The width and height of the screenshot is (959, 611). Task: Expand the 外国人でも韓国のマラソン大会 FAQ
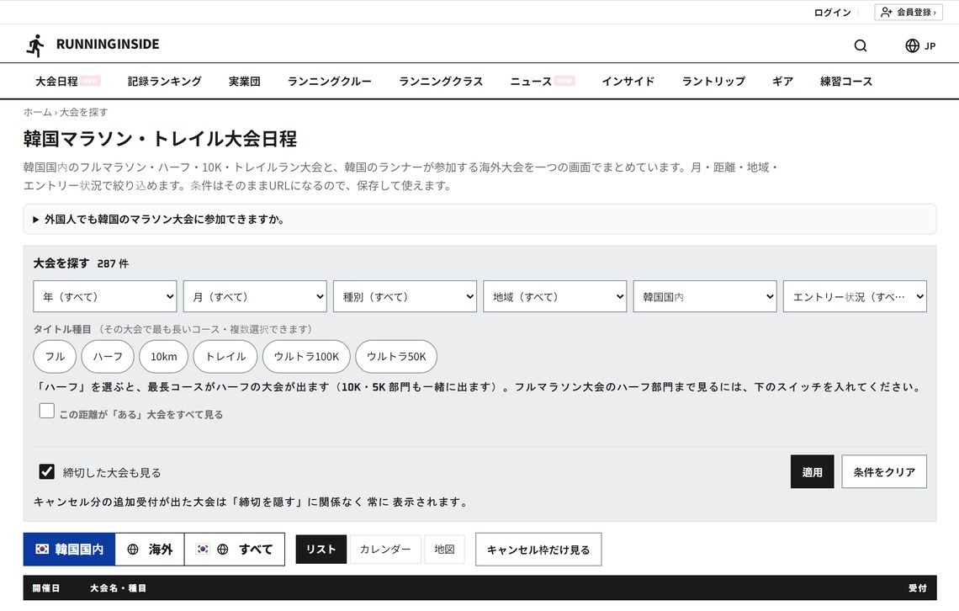pos(479,219)
